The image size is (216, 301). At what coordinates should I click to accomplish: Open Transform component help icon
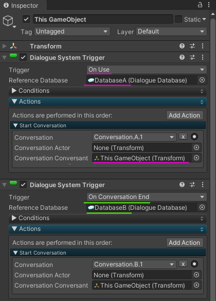tap(182, 46)
